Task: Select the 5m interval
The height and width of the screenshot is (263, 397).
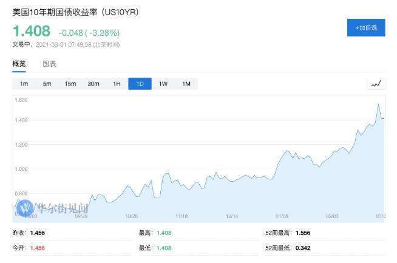Action: [x=47, y=84]
